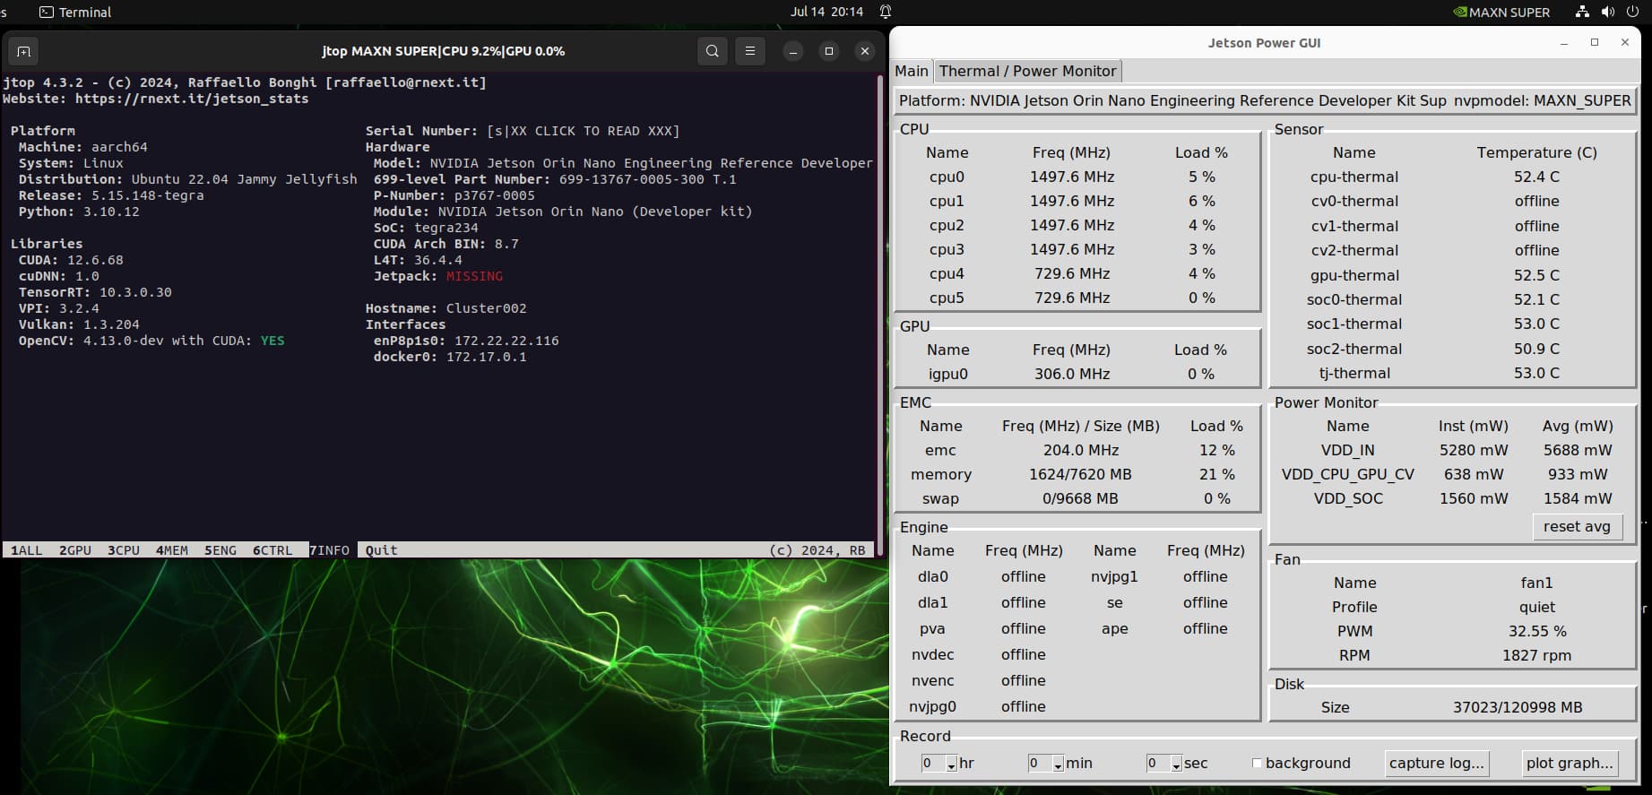This screenshot has width=1652, height=795.
Task: Click Disk size 37023/120998 MB
Action: [1518, 707]
